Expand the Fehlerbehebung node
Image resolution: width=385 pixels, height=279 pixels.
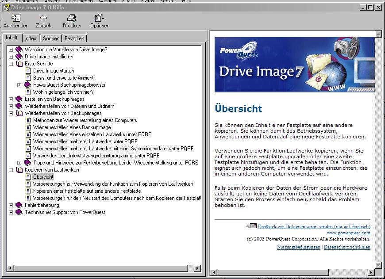tap(11, 205)
